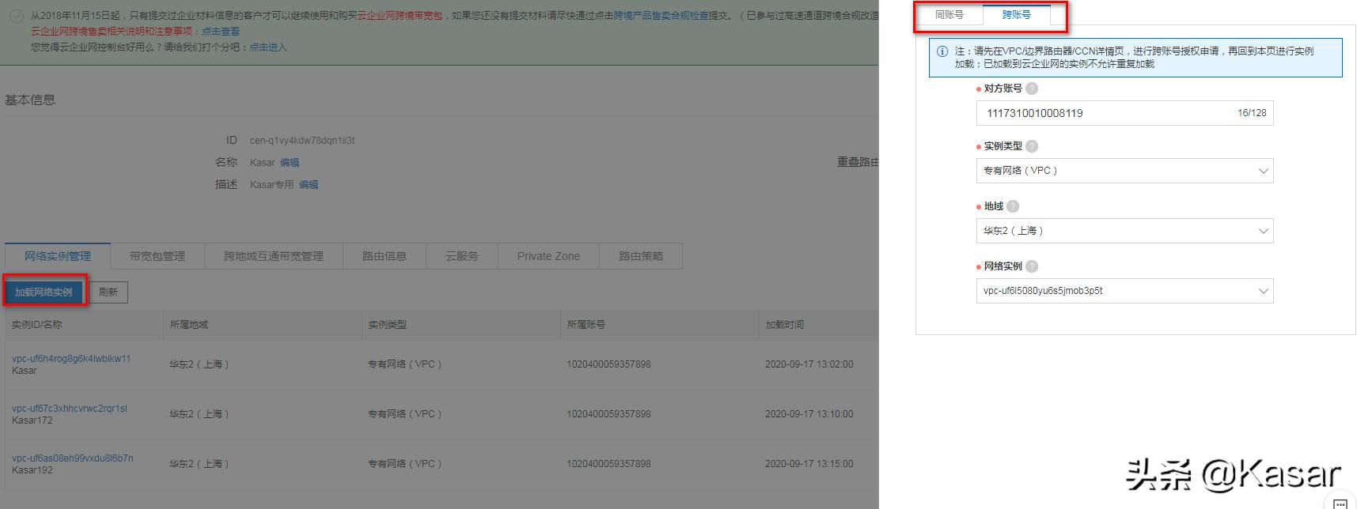Click the 加载时间 column header
1357x509 pixels.
point(785,325)
